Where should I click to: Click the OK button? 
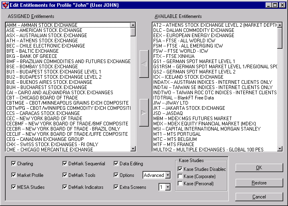[x=259, y=168]
